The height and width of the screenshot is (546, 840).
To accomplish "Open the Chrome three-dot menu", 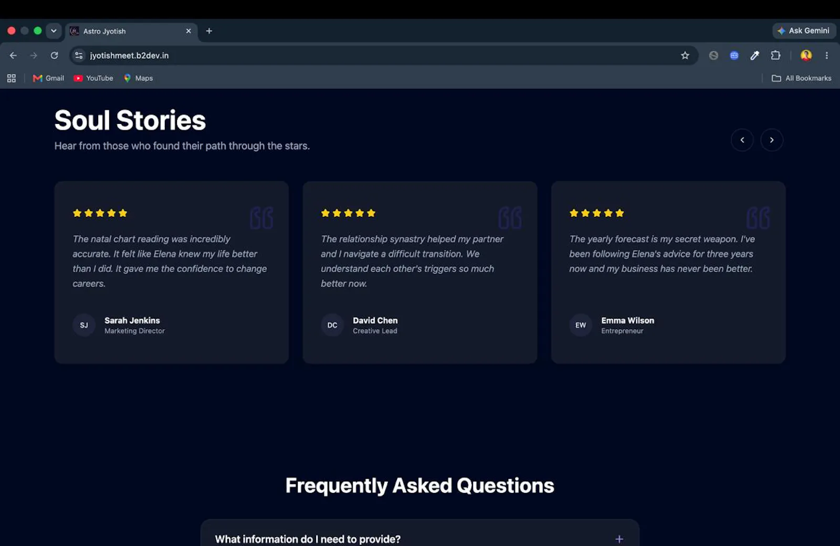I will coord(826,55).
